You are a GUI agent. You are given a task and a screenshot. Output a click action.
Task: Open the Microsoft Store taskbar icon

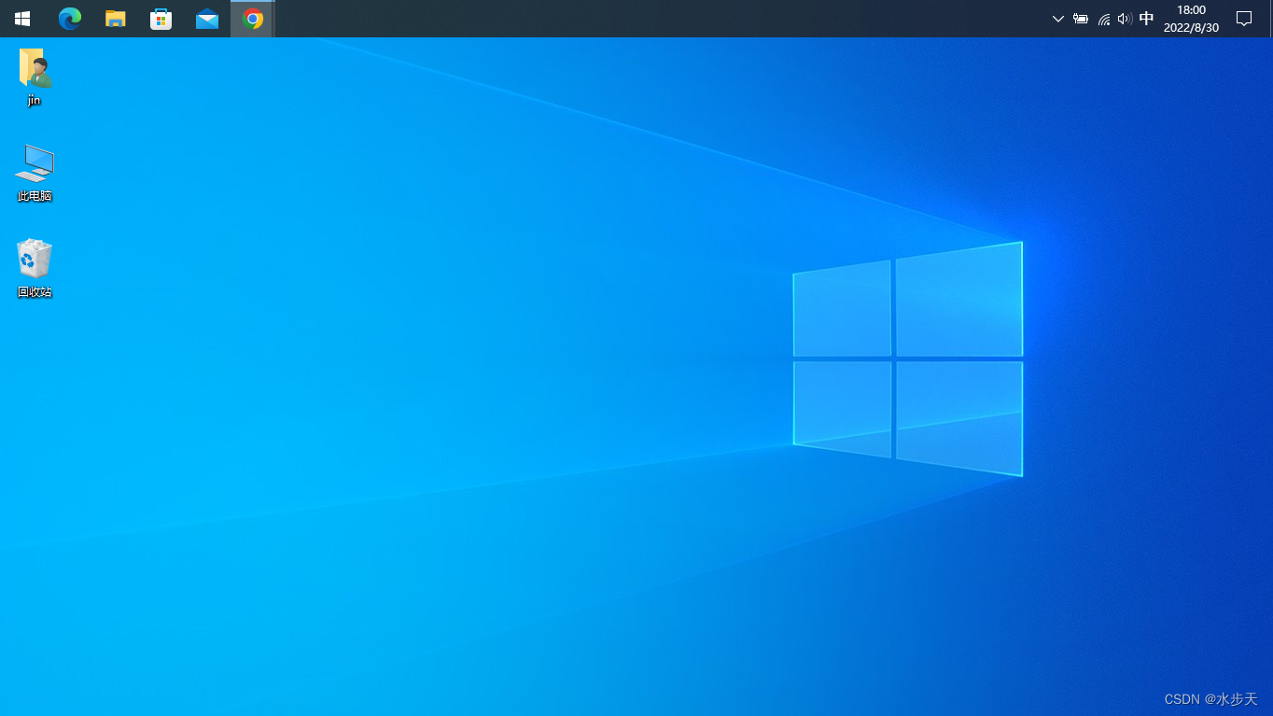(161, 19)
